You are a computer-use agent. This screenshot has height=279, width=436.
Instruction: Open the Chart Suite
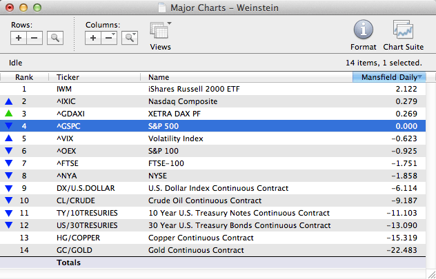pos(403,31)
